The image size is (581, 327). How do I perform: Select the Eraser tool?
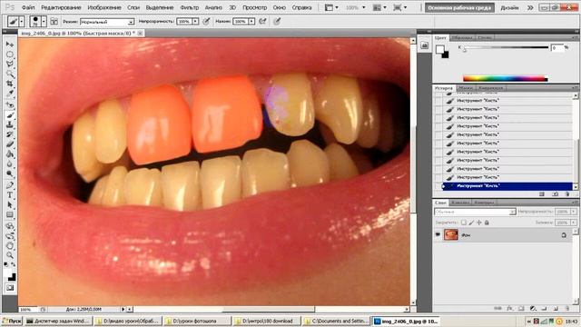[x=10, y=144]
